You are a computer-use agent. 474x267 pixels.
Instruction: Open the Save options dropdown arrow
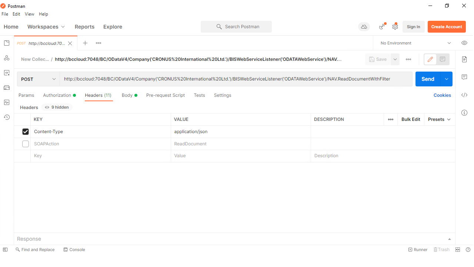tap(395, 59)
